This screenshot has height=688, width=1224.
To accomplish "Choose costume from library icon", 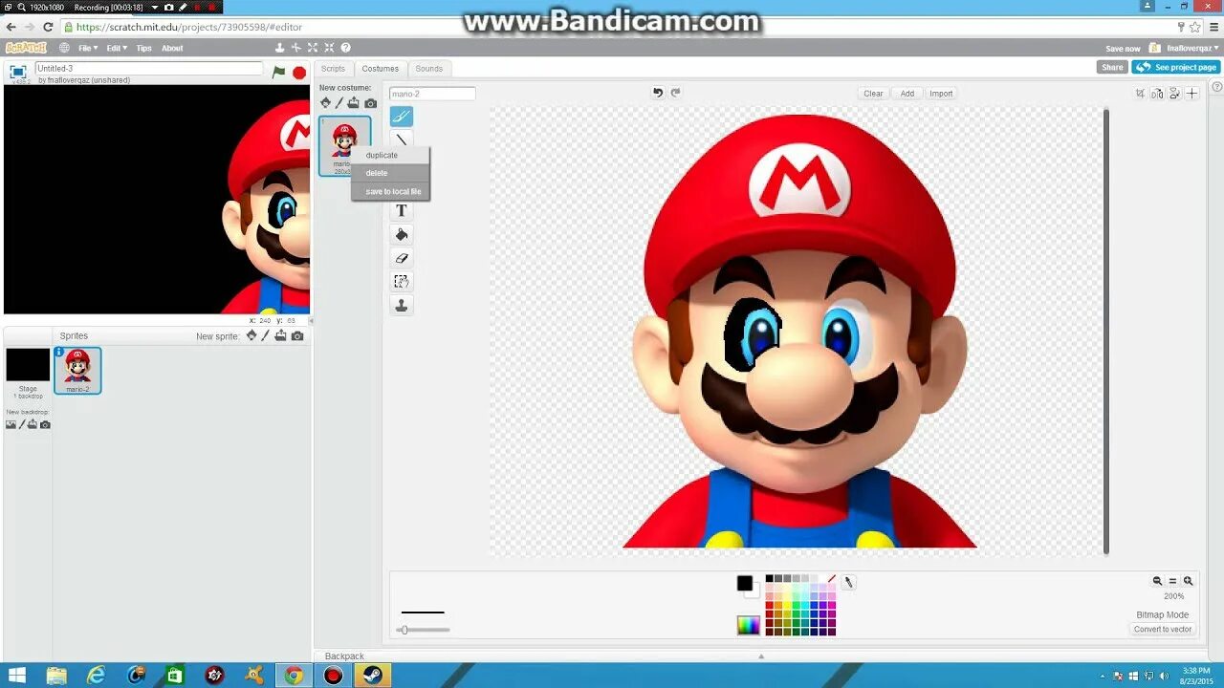I will [325, 103].
